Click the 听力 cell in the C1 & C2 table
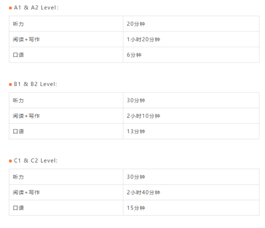 [x=66, y=177]
